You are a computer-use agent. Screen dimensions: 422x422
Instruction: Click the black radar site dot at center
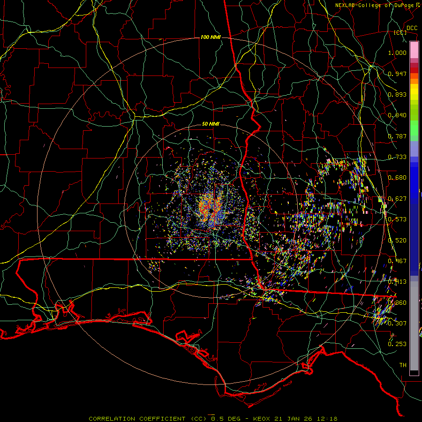(211, 211)
